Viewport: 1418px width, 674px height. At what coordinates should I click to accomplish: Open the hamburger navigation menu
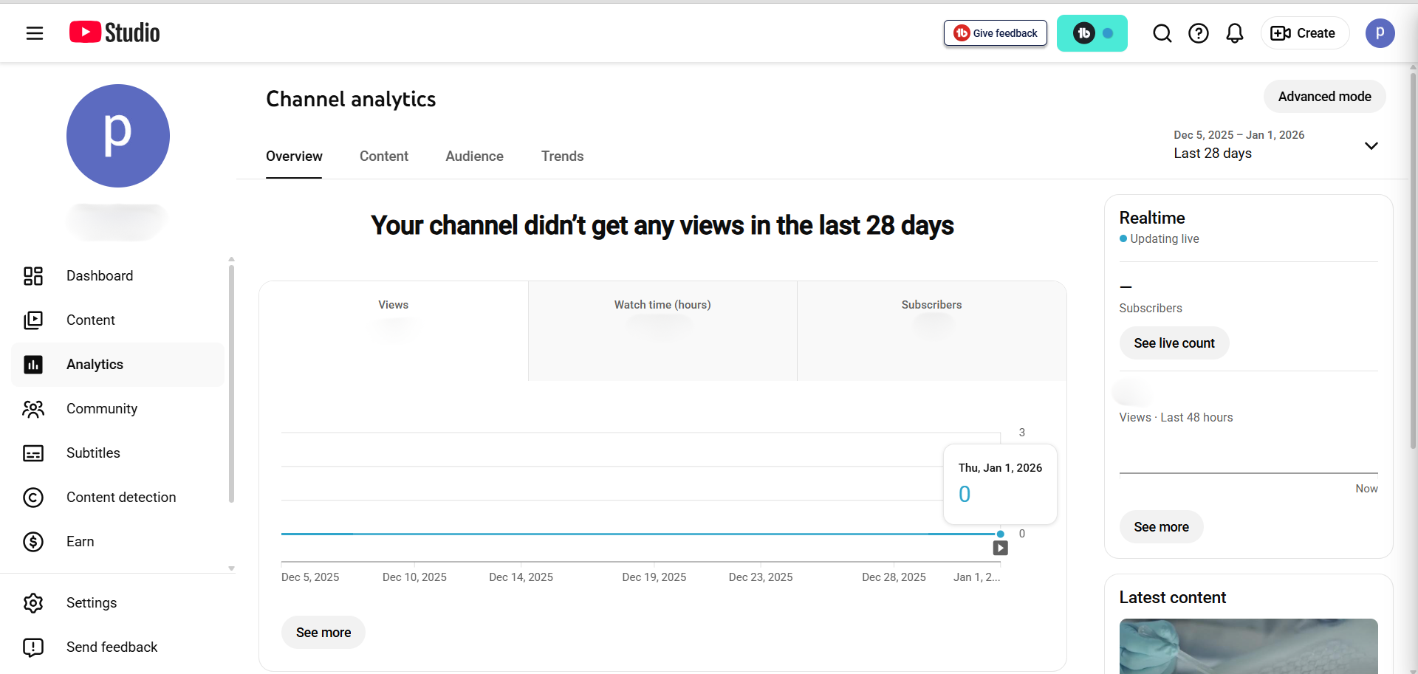(x=34, y=33)
